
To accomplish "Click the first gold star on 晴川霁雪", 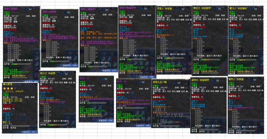I will click(5, 89).
